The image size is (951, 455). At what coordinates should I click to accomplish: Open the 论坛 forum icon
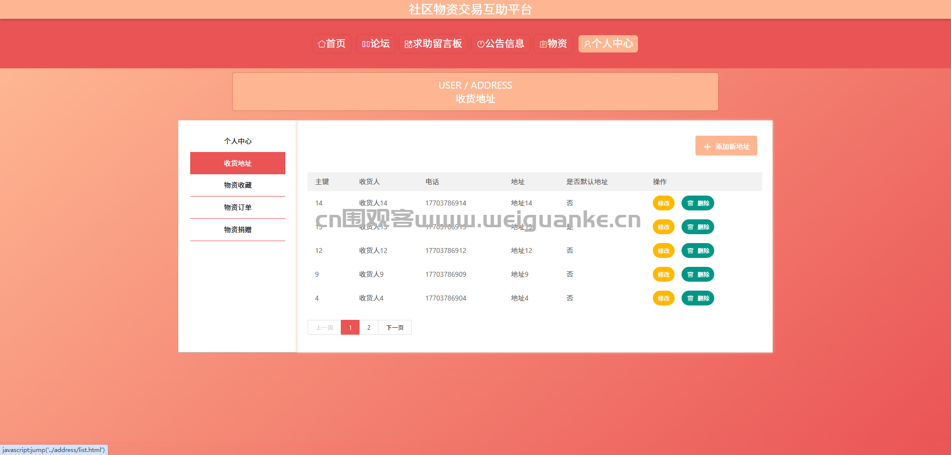pos(366,44)
